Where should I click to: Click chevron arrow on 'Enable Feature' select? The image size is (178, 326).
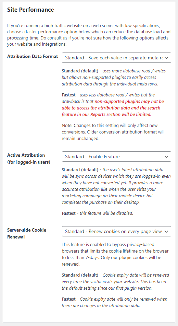[x=166, y=157]
